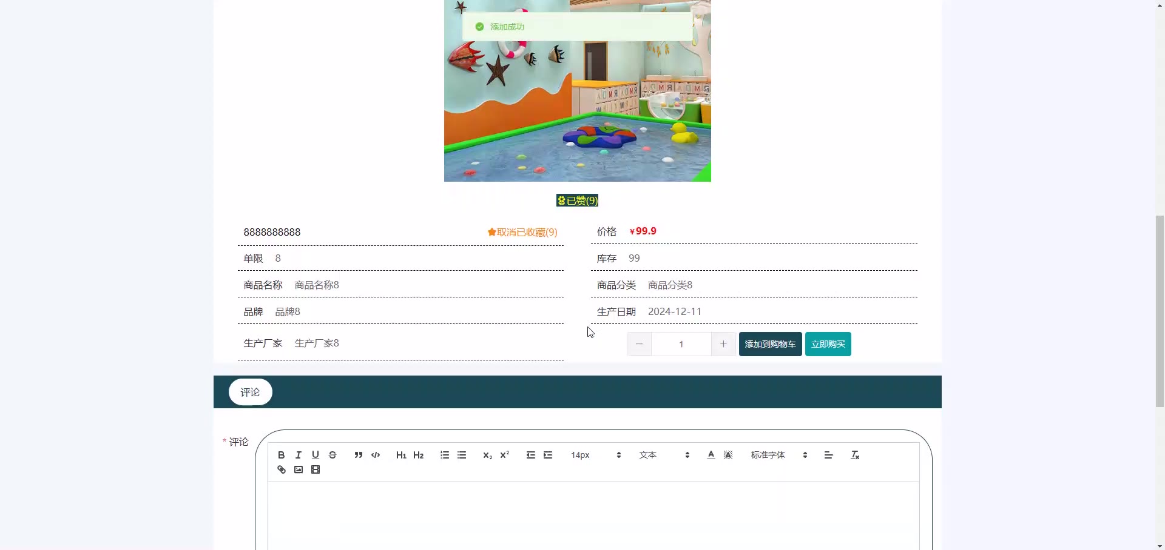Click the stock value 99
This screenshot has height=550, width=1165.
pyautogui.click(x=634, y=258)
